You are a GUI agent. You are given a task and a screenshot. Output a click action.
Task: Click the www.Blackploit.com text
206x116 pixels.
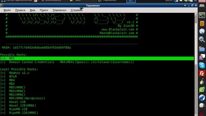[118, 29]
